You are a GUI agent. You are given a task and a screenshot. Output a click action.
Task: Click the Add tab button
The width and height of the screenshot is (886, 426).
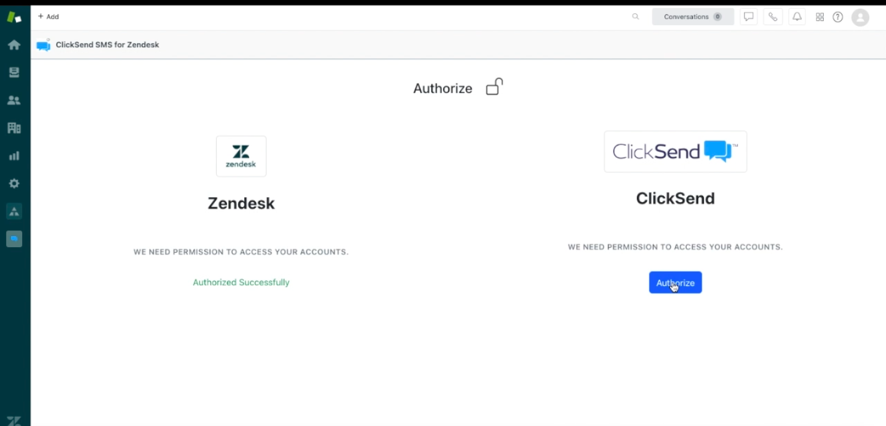(x=49, y=17)
